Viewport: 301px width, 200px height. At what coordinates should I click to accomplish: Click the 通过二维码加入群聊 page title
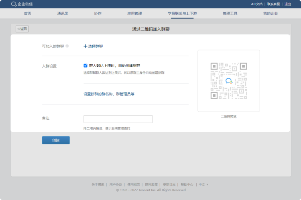point(151,29)
